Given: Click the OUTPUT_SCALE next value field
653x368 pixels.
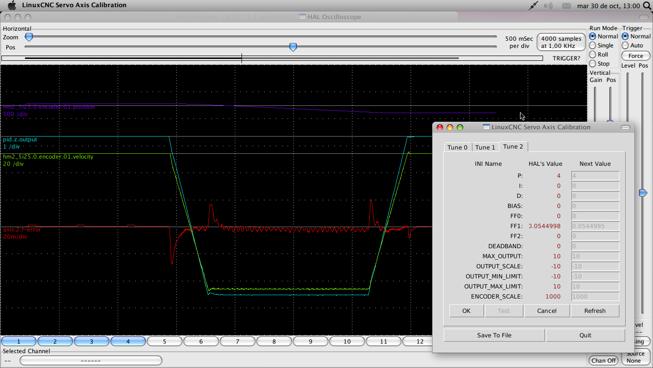Looking at the screenshot, I should tap(595, 266).
